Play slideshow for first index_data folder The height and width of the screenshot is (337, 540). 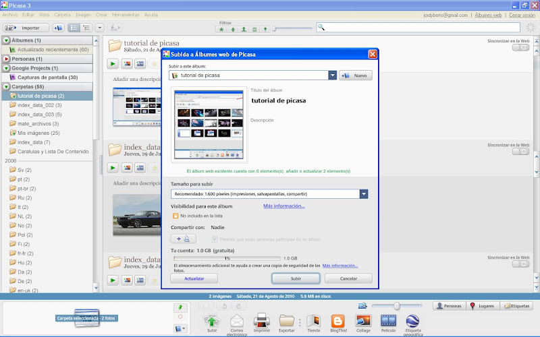click(x=113, y=168)
